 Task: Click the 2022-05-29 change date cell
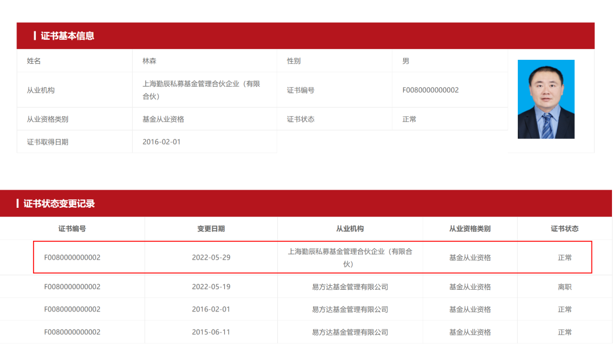[211, 257]
